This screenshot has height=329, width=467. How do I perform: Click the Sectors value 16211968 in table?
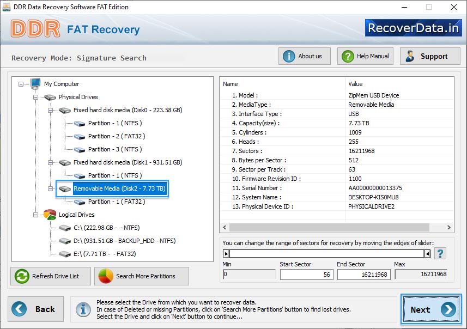click(x=362, y=151)
